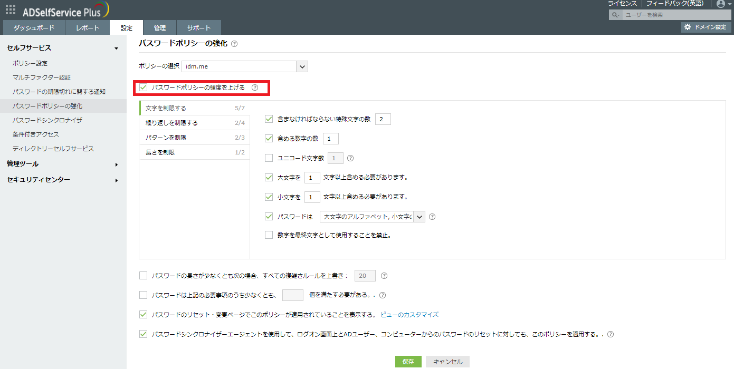Click the 含まなければならない特殊文字の数 input field

coord(383,119)
